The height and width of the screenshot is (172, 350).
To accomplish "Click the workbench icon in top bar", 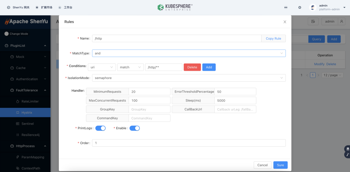I will pyautogui.click(x=60, y=7).
